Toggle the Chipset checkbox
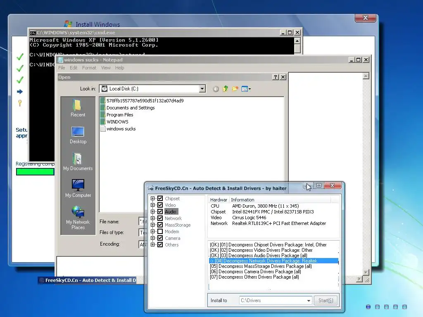The image size is (423, 317). coord(160,199)
